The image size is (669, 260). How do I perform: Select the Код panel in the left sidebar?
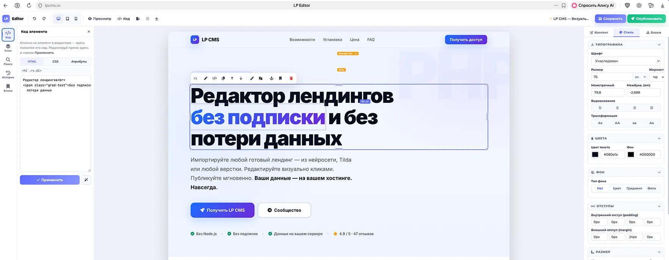click(8, 35)
